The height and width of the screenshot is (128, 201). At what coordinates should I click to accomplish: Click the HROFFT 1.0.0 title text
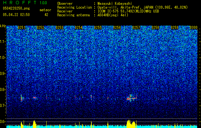coord(25,3)
